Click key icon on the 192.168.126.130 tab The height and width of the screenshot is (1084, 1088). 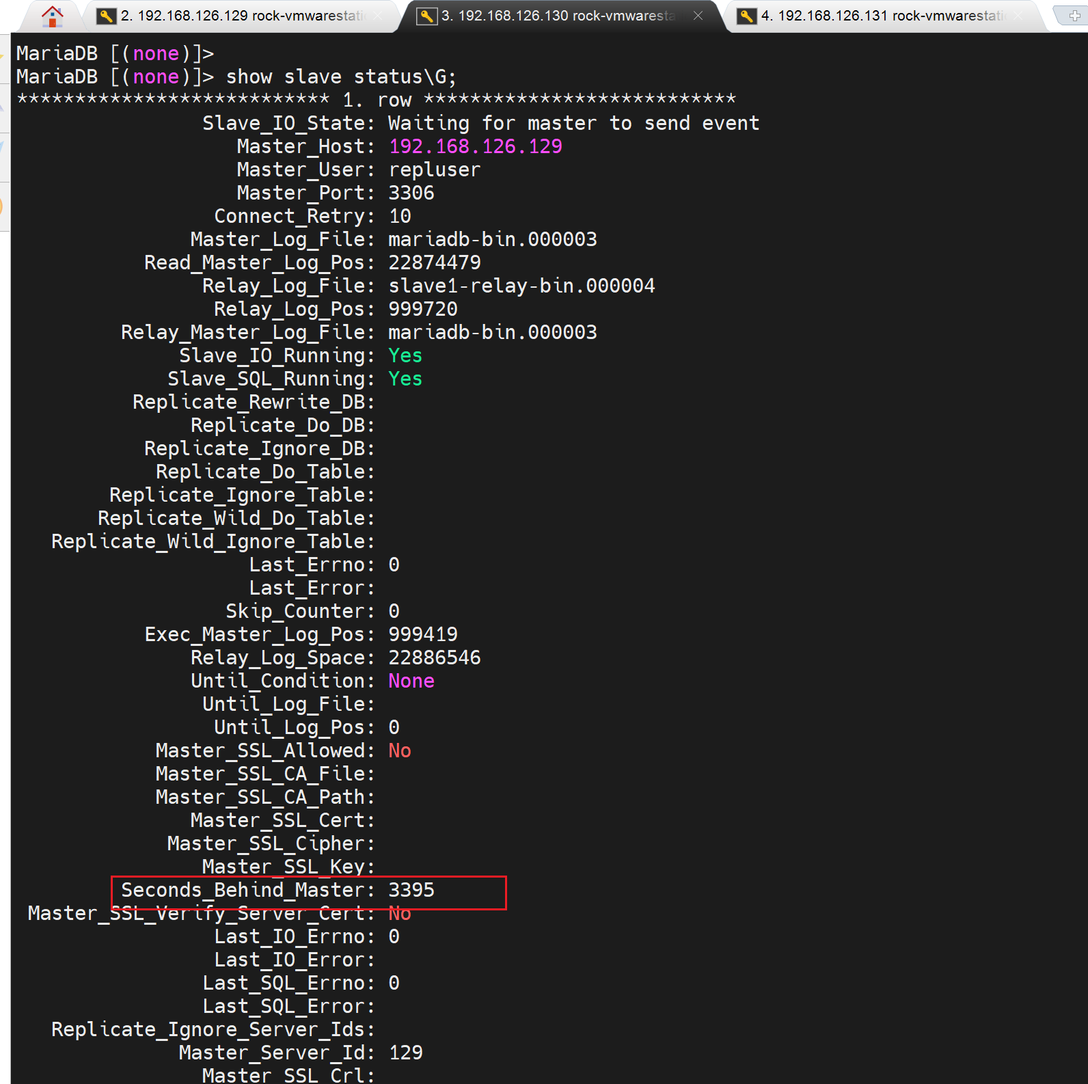(x=426, y=16)
